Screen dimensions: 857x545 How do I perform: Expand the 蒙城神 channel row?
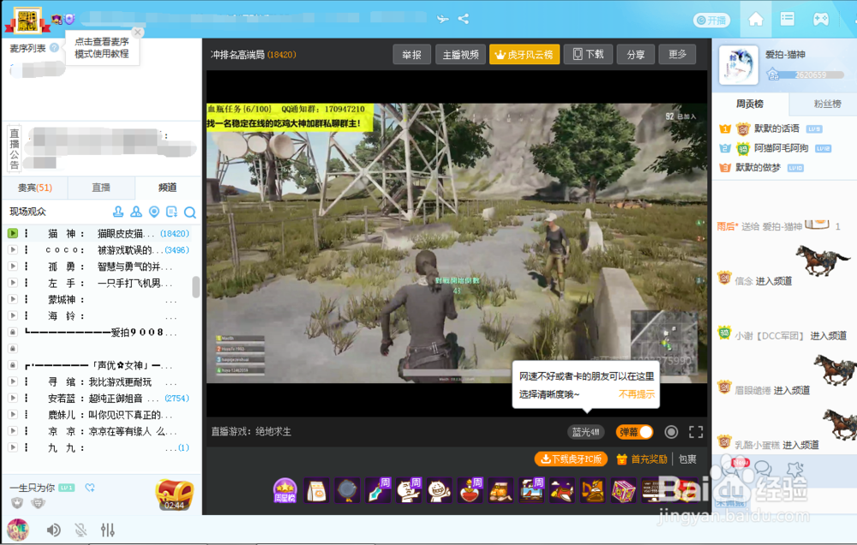click(x=13, y=299)
